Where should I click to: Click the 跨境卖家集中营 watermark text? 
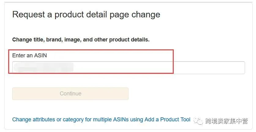click(227, 121)
